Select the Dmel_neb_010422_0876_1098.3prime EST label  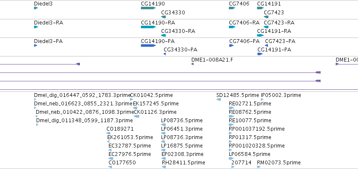pyautogui.click(x=85, y=112)
